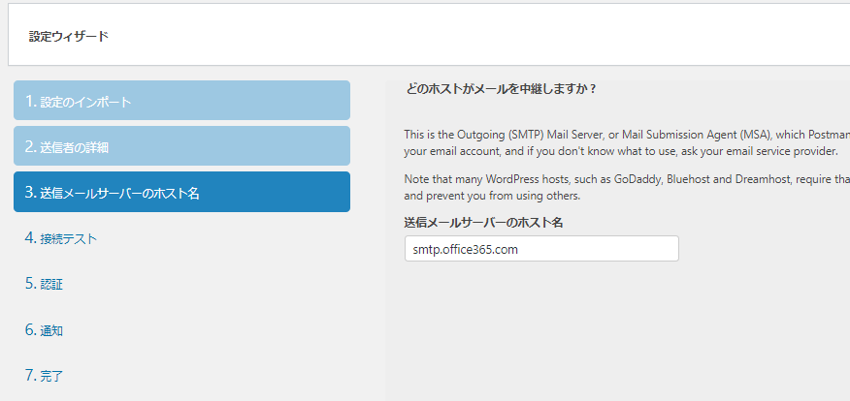The height and width of the screenshot is (401, 850).
Task: Go to step 1 設定のインポート
Action: click(181, 101)
